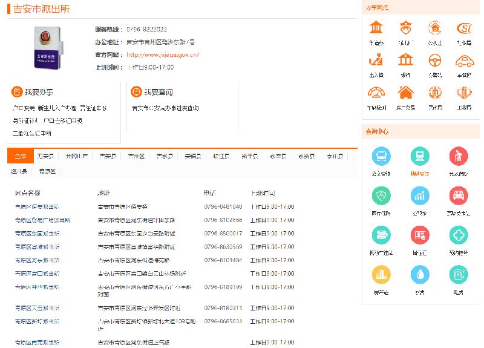This screenshot has width=484, height=348.
Task: Click the orange house 房产交易 icon
Action: point(405,93)
